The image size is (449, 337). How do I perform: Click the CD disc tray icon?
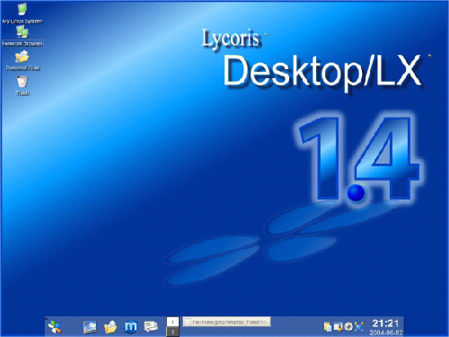(x=348, y=326)
